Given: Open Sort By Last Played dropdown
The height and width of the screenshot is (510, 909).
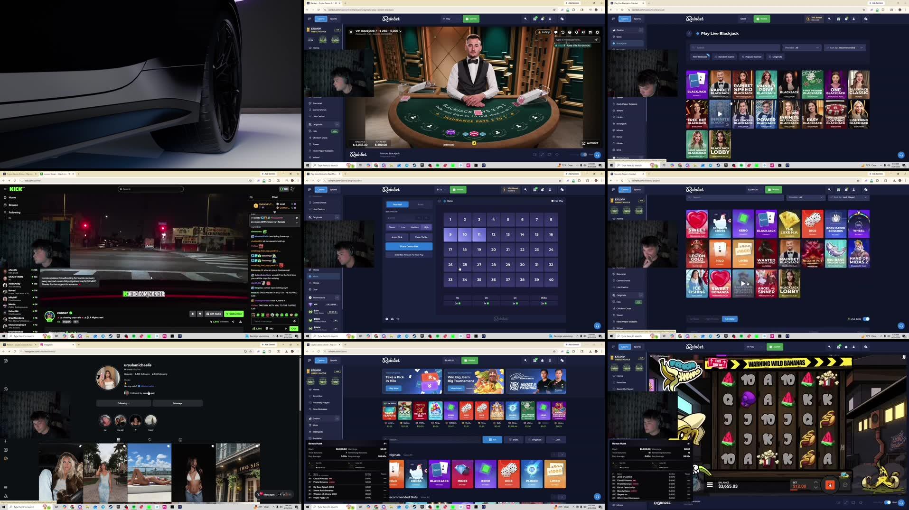Looking at the screenshot, I should click(x=849, y=197).
